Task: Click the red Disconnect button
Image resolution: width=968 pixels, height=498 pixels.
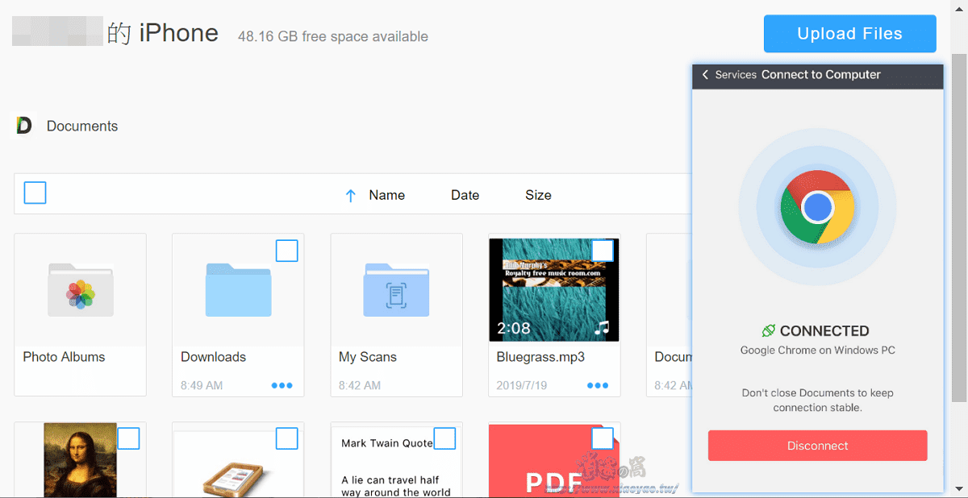Action: 818,446
